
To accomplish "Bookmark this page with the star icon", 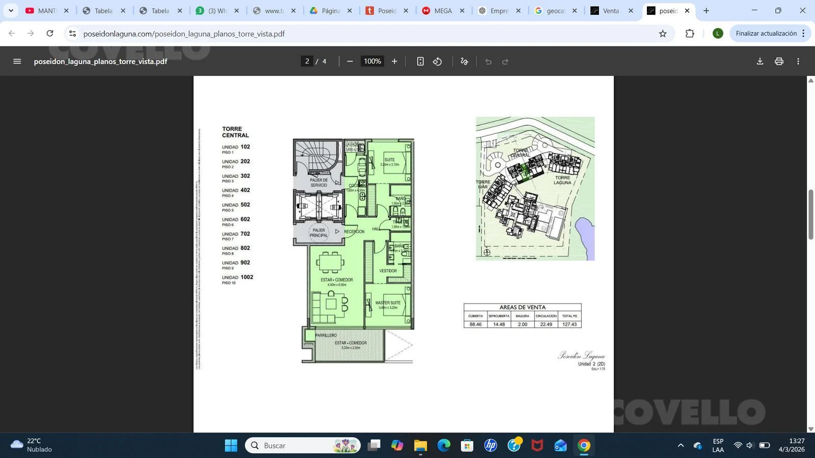I will pyautogui.click(x=663, y=34).
